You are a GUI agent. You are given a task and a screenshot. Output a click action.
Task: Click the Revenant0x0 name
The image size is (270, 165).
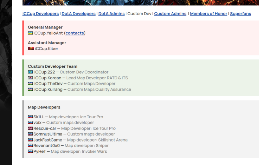click(x=46, y=146)
